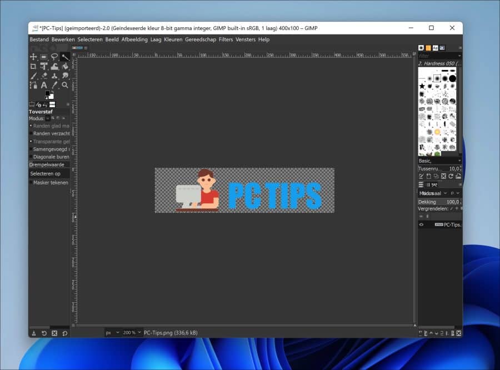Select the Crop tool

[33, 66]
